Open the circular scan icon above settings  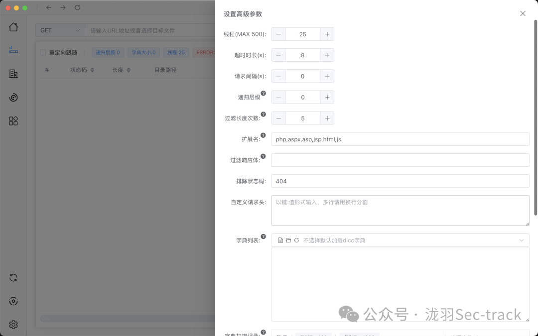tap(13, 301)
